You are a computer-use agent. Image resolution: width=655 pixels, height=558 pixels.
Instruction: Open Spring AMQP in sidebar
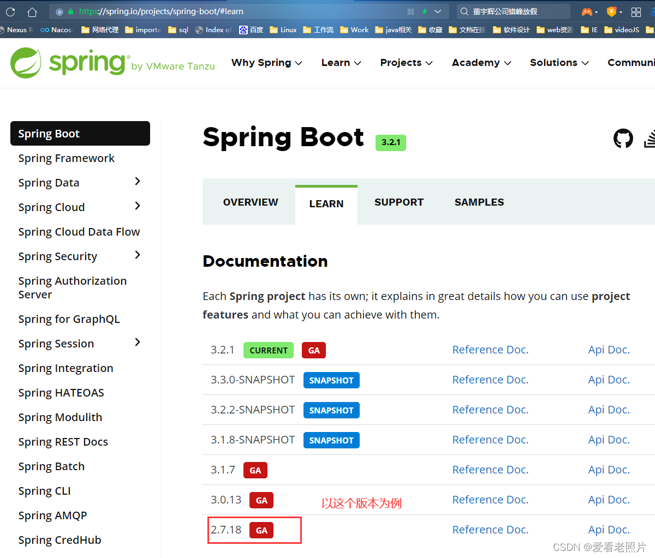point(52,515)
